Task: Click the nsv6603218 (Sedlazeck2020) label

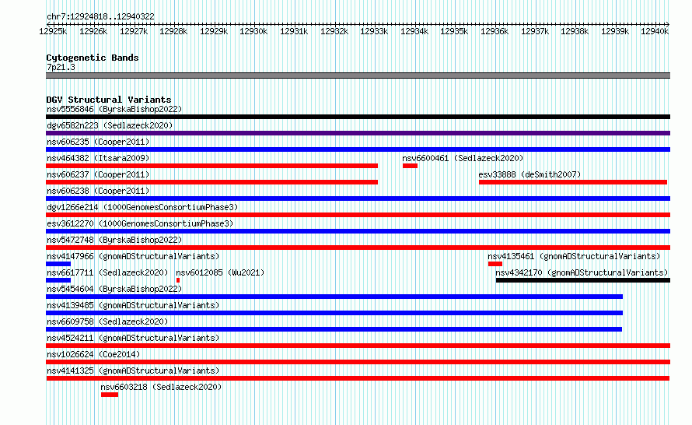Action: pos(161,387)
